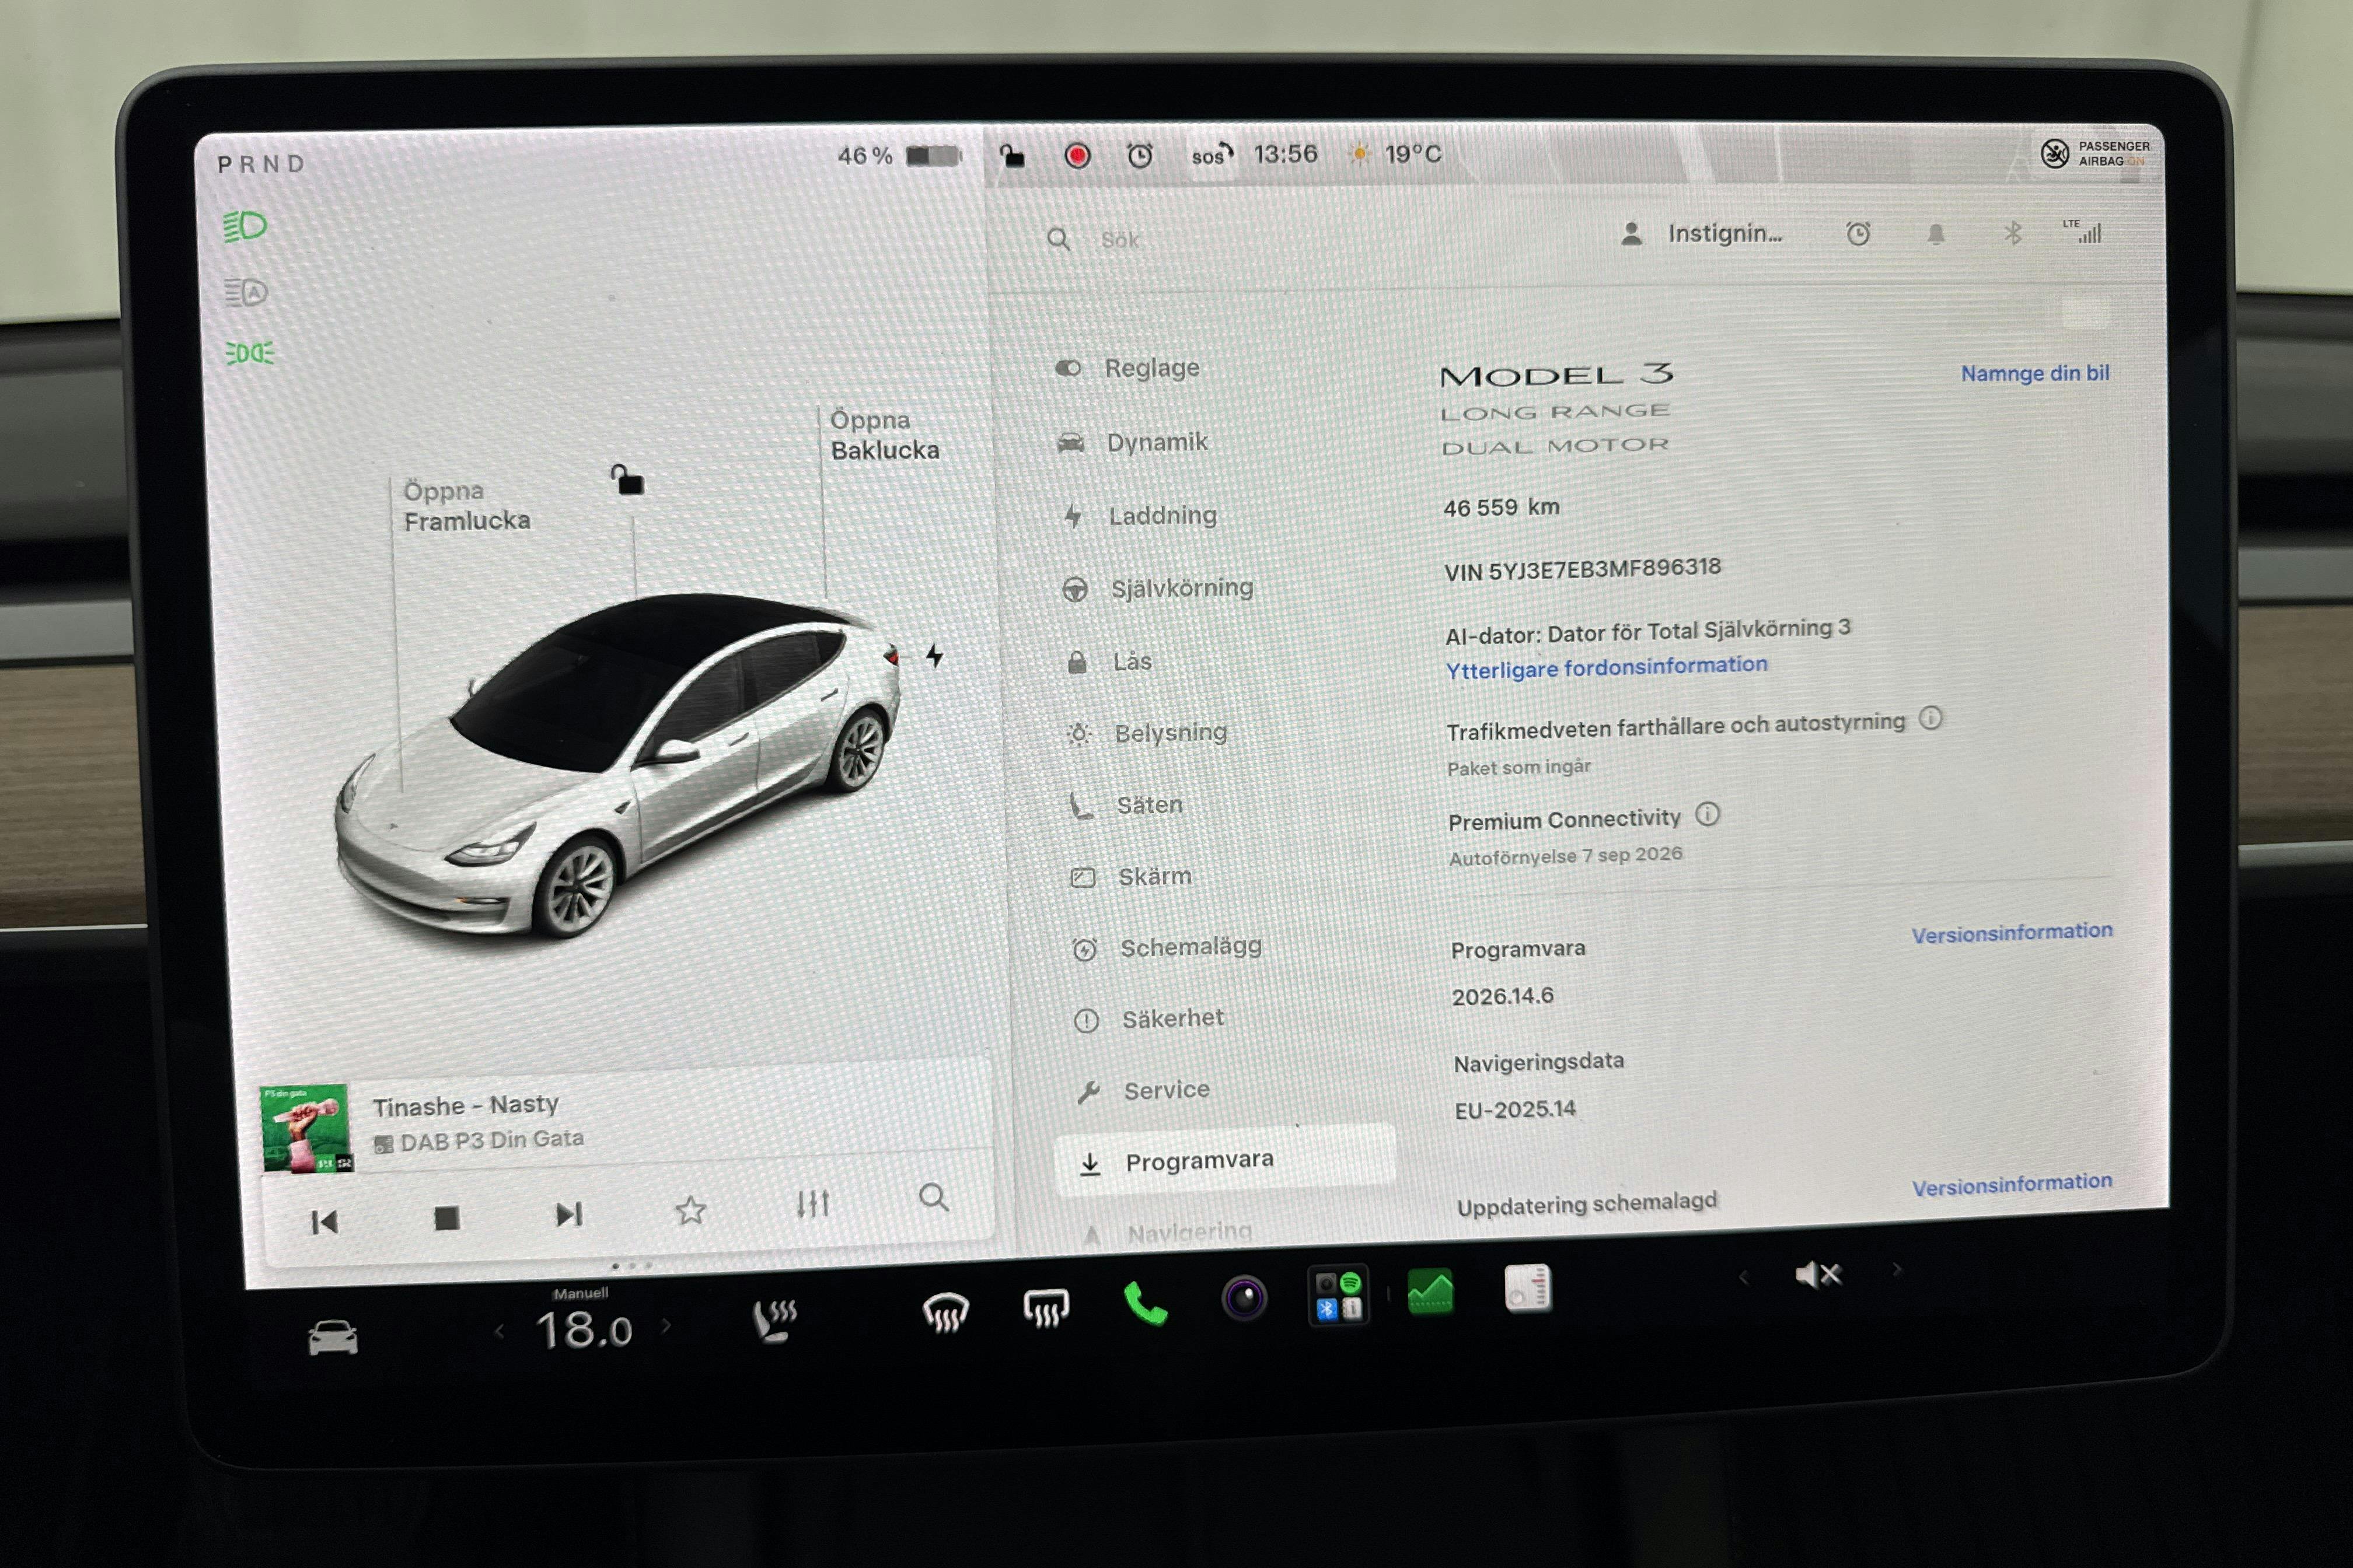This screenshot has width=2353, height=1568.
Task: Open media search magnifier
Action: point(933,1197)
